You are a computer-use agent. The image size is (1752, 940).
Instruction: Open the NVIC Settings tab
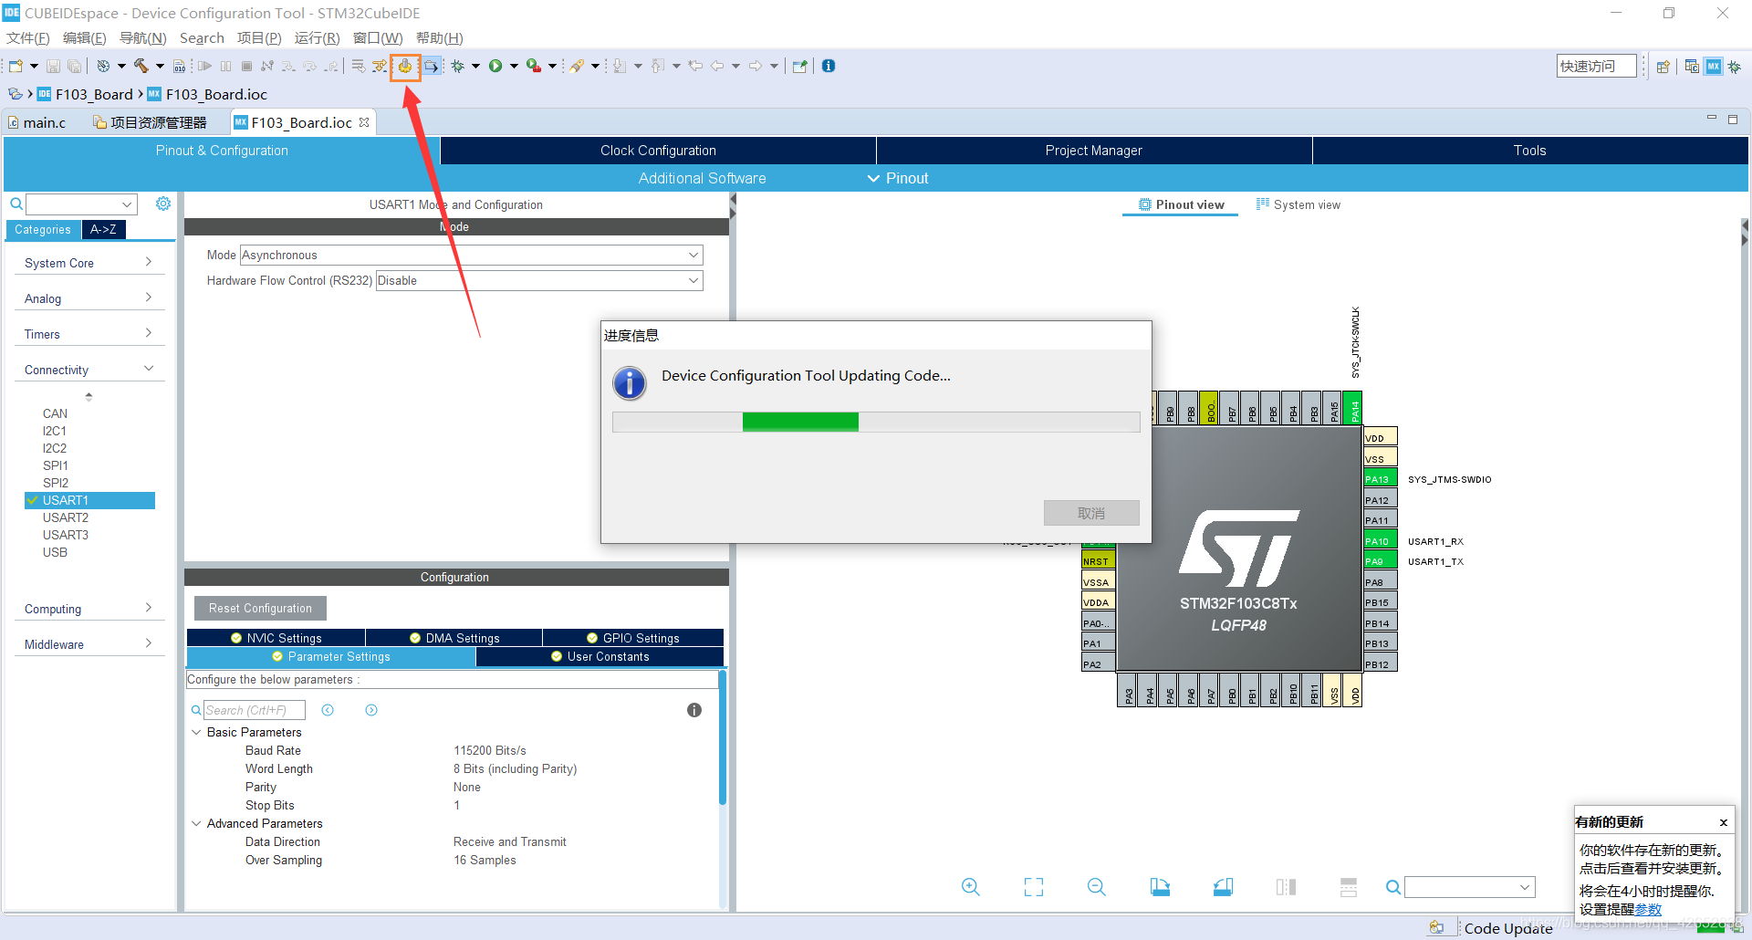click(276, 638)
